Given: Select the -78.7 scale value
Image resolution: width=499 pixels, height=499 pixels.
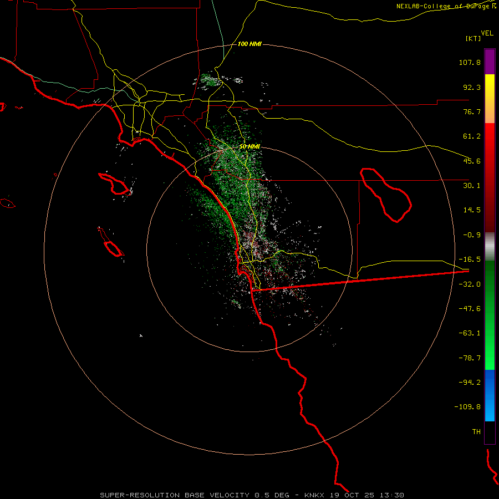Looking at the screenshot, I should click(470, 358).
